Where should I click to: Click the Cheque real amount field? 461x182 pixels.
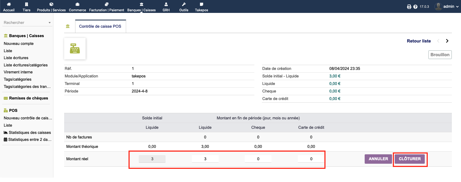tap(258, 159)
